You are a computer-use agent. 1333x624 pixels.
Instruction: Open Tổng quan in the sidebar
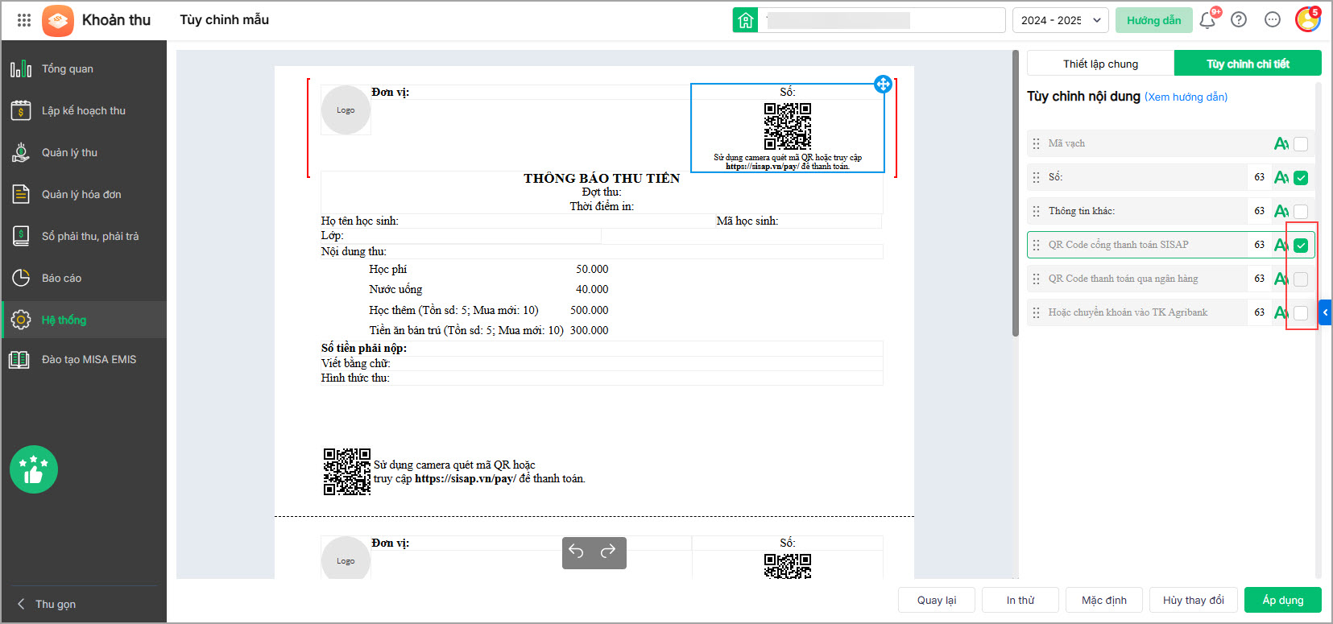pos(84,68)
